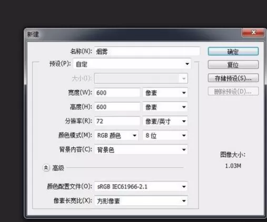Confirm with the 确定 button
This screenshot has height=222, width=267.
click(233, 52)
